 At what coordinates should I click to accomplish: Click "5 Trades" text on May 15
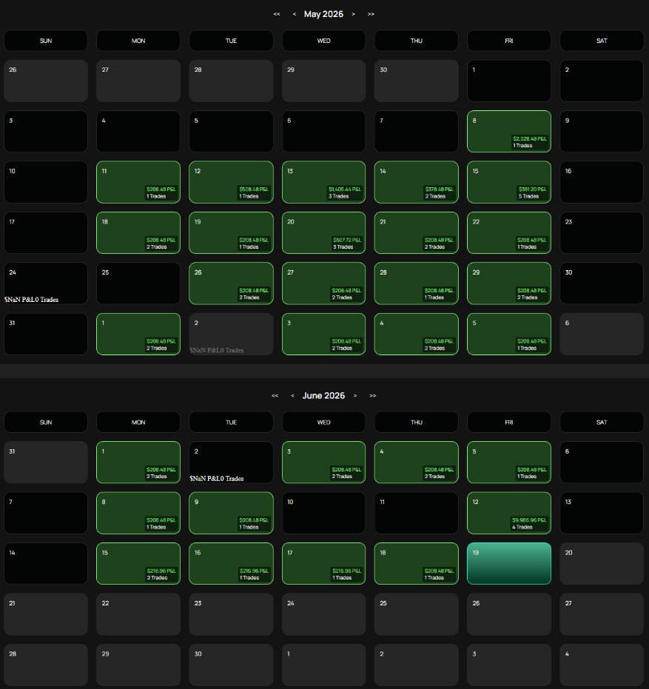(528, 196)
